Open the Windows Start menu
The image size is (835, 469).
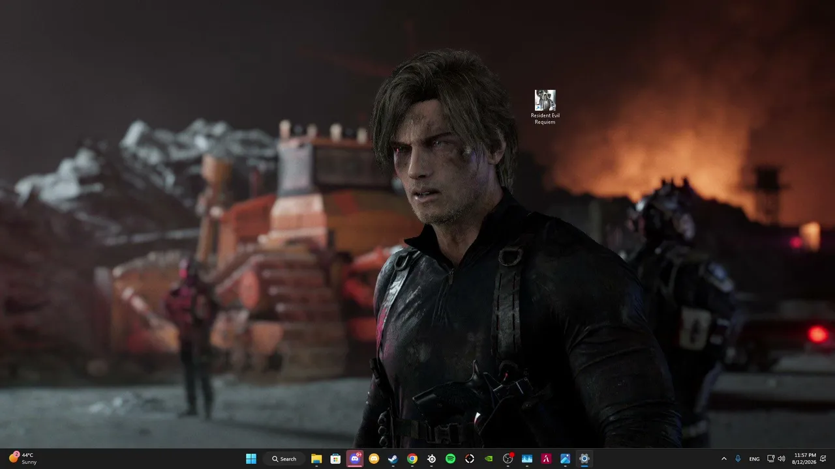coord(251,459)
